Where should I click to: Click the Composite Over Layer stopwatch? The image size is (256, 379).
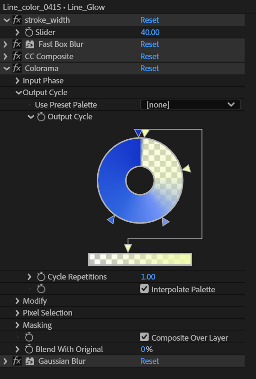click(29, 337)
